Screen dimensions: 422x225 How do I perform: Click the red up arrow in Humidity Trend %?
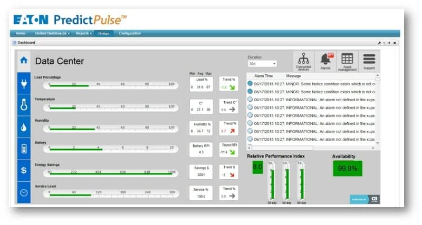click(x=232, y=131)
